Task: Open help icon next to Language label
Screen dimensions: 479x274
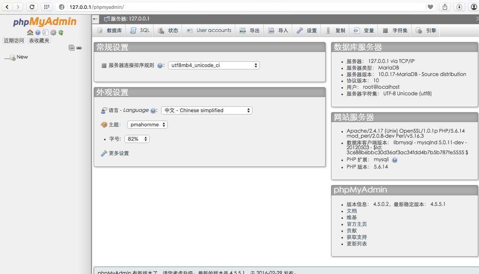Action: tap(153, 111)
